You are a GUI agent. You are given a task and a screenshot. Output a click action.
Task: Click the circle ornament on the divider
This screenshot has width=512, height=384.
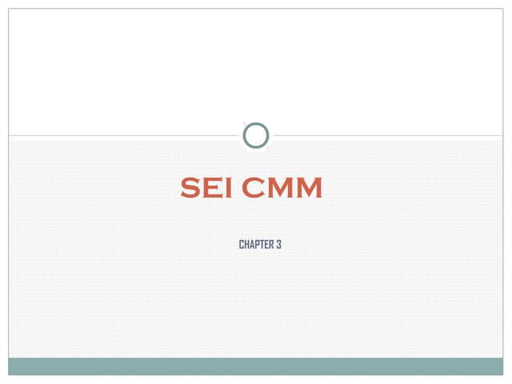point(256,136)
